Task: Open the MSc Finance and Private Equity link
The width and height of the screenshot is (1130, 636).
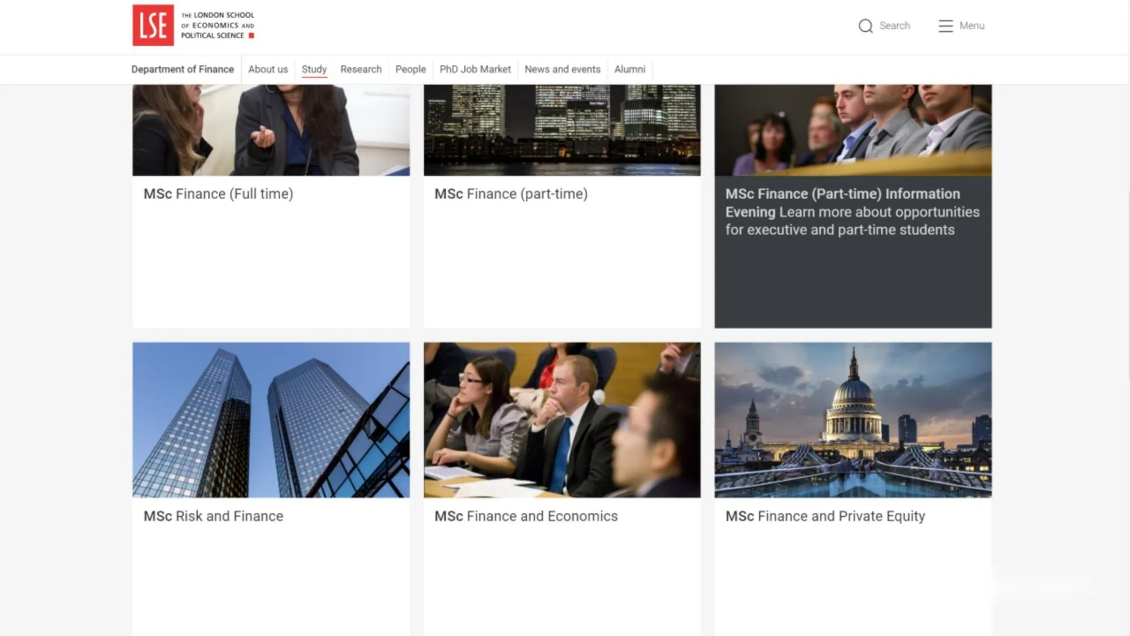Action: [x=825, y=516]
